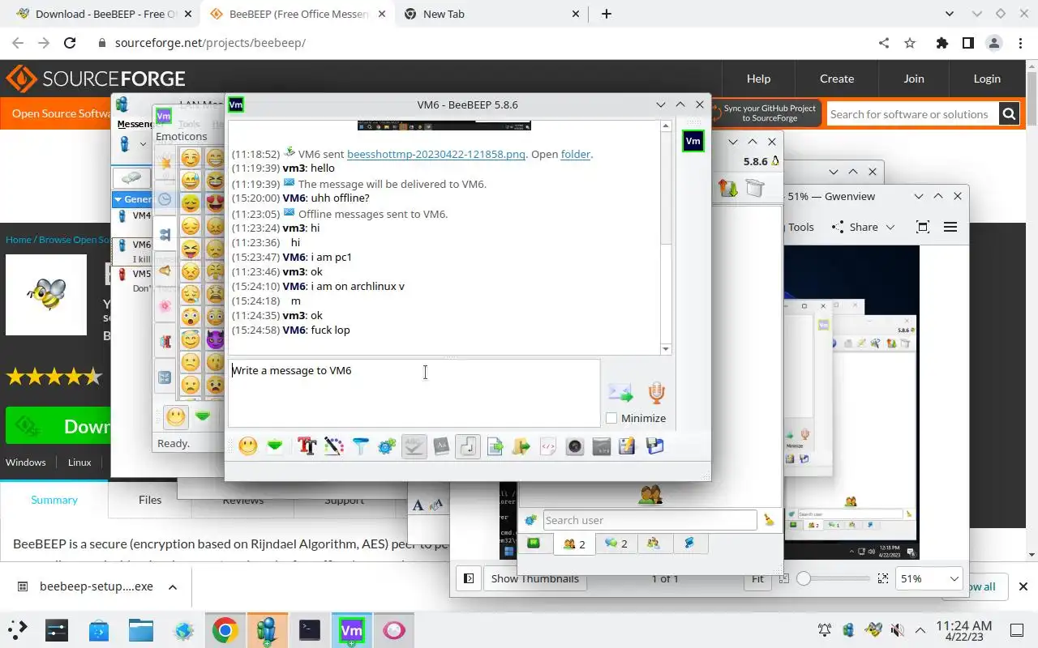Click the dark terminal-style icon in chat toolbar

pos(601,446)
